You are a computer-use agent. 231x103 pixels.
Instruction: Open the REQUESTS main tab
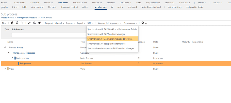218,3
